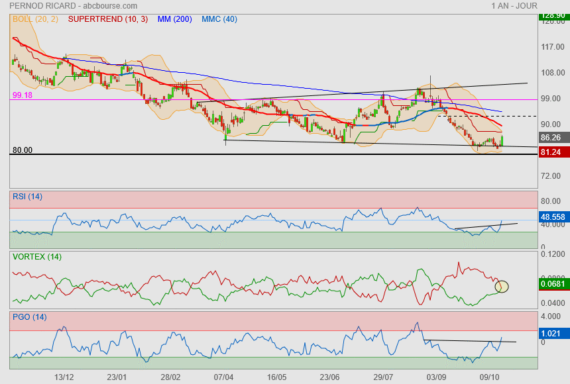Select the 07/04 date on time axis
The image size is (570, 384).
coord(224,377)
